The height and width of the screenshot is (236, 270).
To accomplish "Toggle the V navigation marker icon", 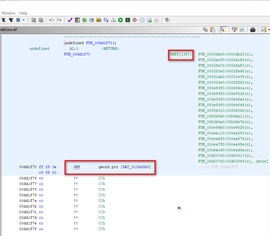I will tap(11, 20).
